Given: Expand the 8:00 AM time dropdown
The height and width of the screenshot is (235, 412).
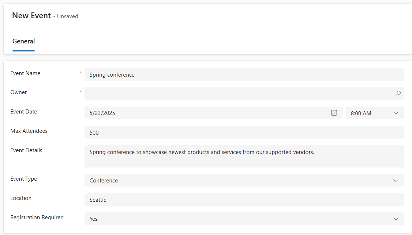Looking at the screenshot, I should click(375, 113).
